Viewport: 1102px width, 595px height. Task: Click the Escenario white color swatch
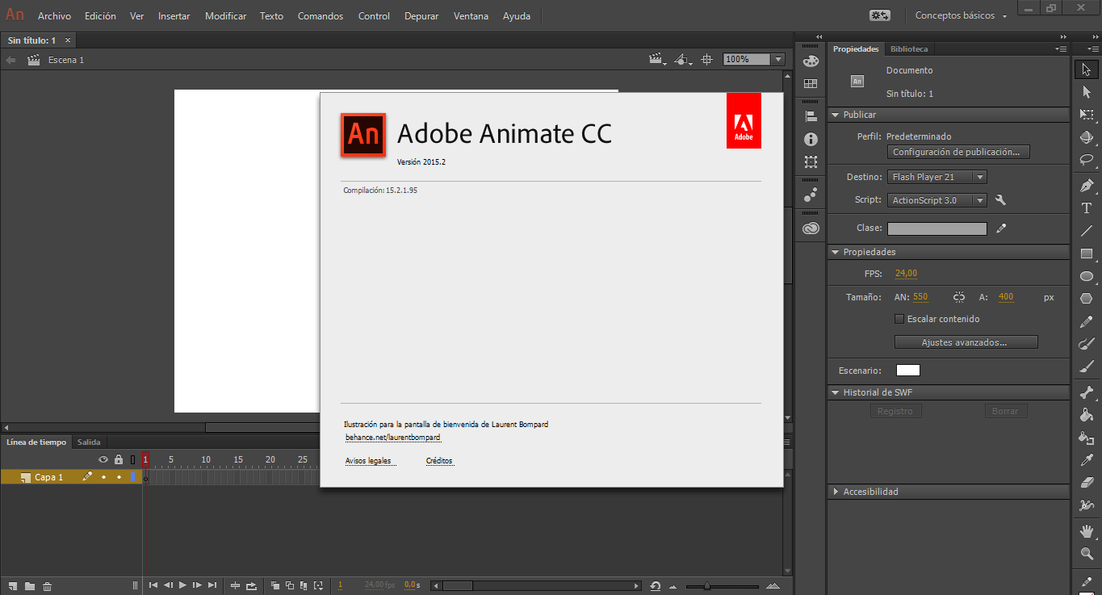click(908, 371)
